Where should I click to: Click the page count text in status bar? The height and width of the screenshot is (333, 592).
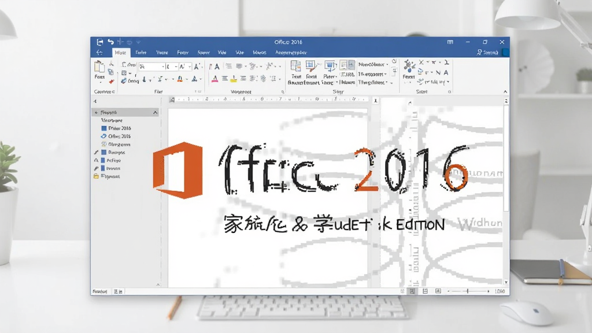point(100,291)
